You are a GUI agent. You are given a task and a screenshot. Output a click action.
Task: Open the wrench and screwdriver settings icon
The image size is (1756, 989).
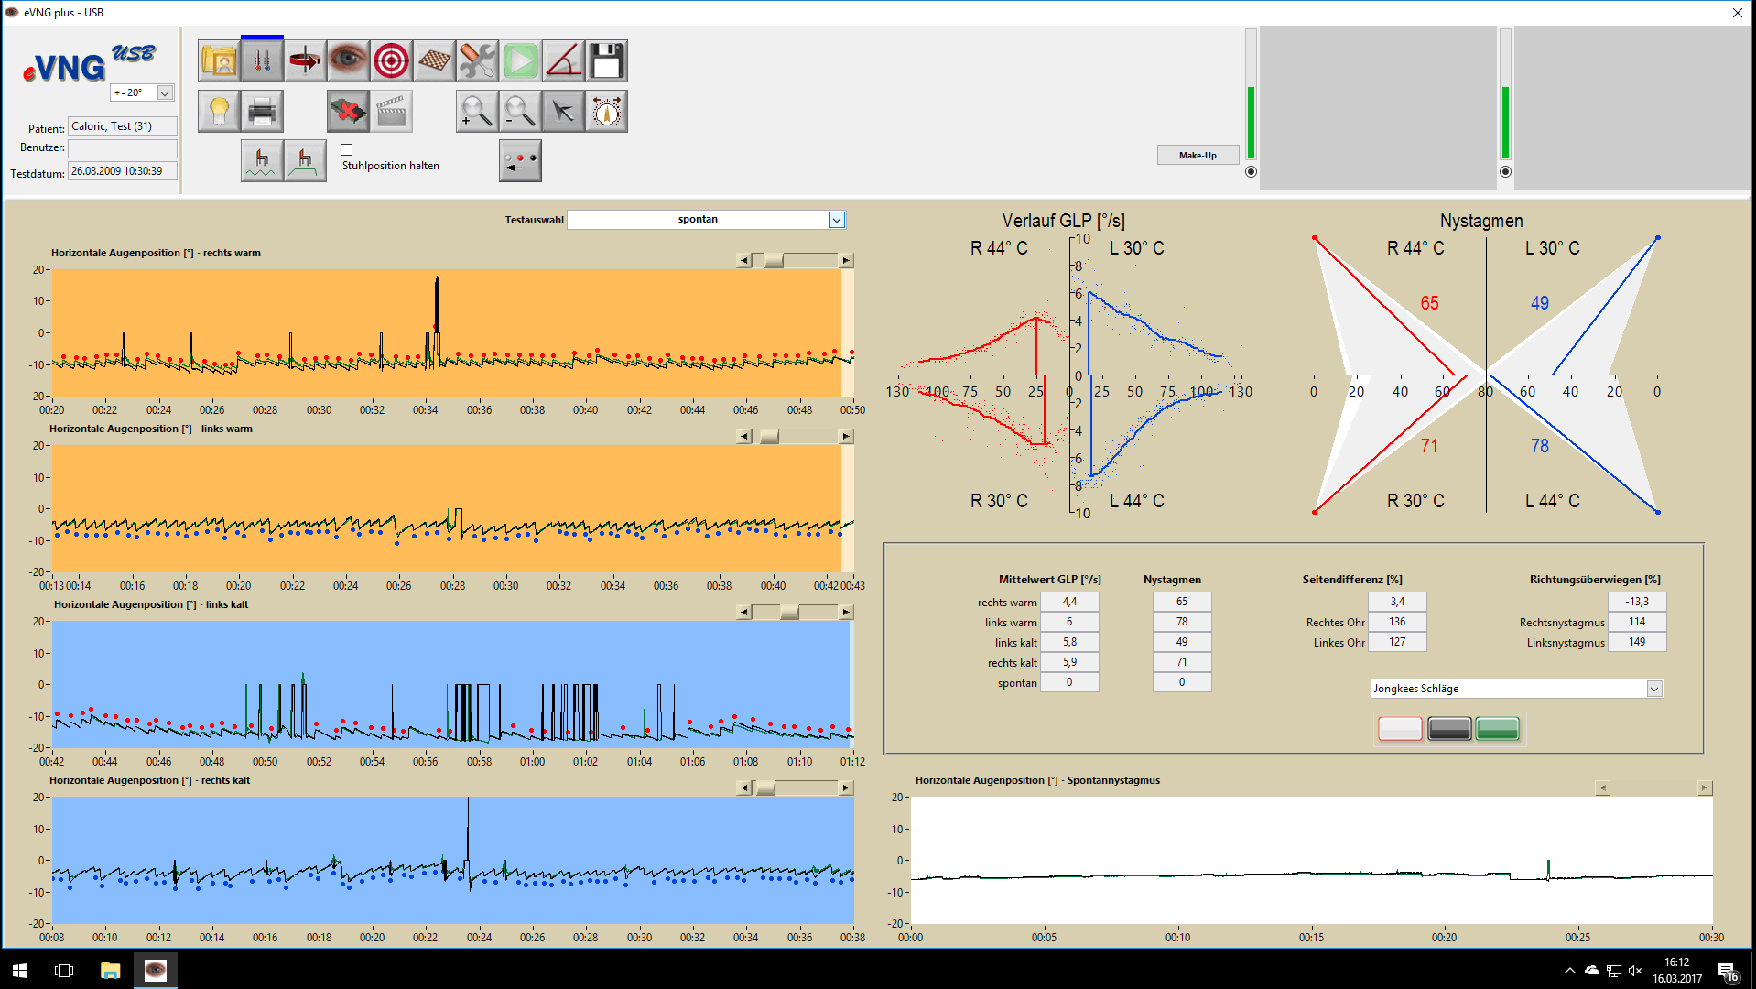[x=477, y=61]
